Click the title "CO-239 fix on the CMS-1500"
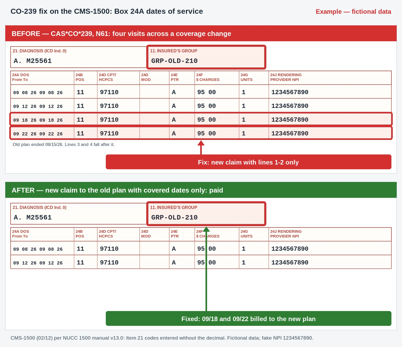 107,11
